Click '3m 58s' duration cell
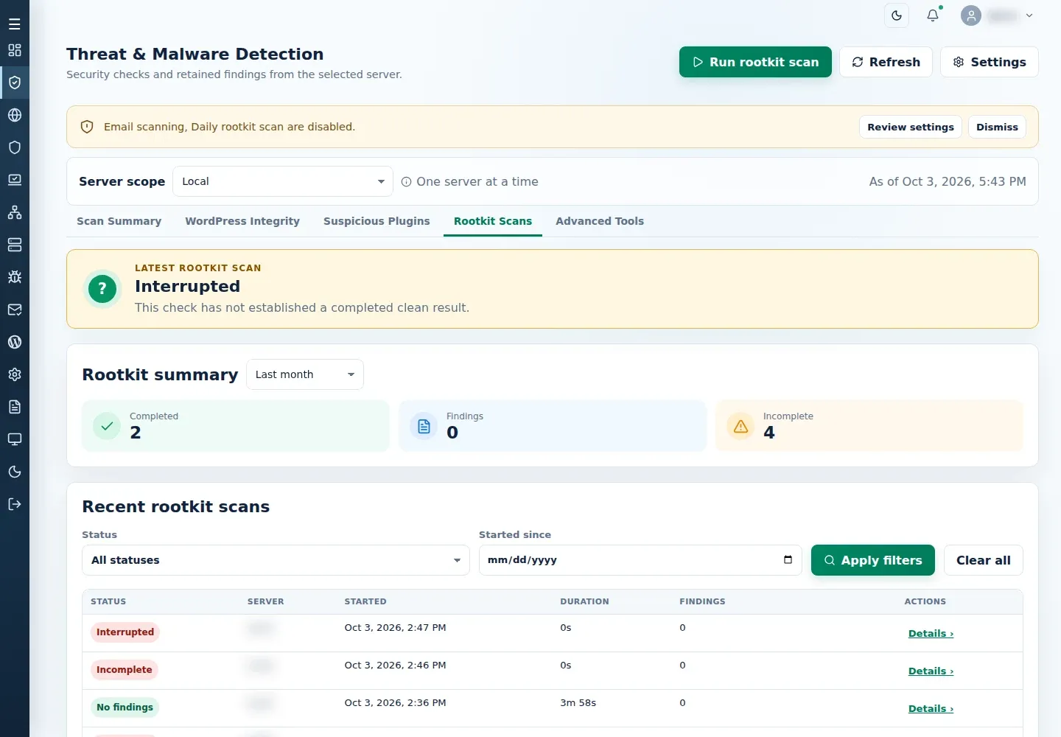 [x=578, y=703]
